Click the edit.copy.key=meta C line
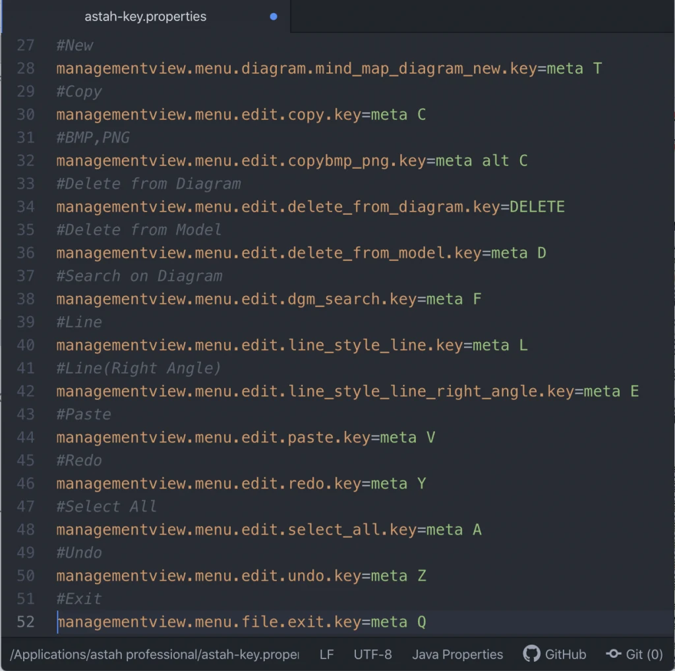 241,115
